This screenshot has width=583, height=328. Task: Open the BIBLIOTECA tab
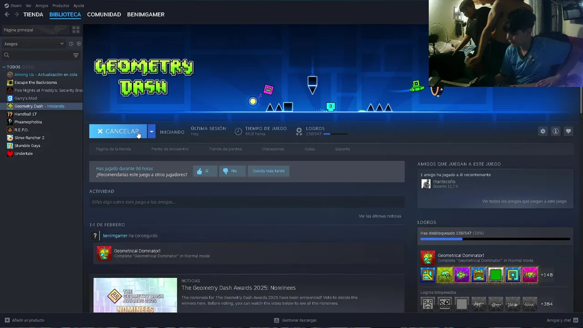(x=65, y=15)
